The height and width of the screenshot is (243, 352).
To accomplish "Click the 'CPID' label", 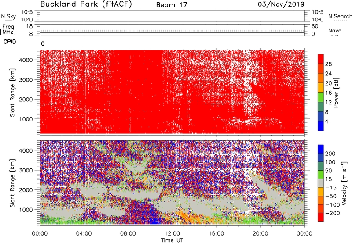I will [x=10, y=42].
